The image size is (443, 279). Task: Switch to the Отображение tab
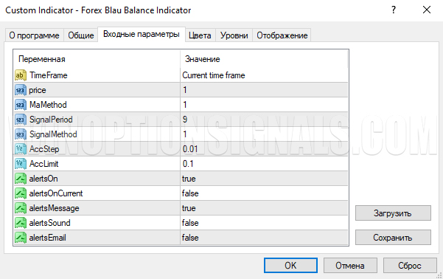point(282,35)
